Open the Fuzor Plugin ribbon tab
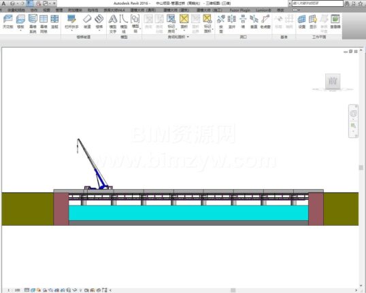Image resolution: width=366 pixels, height=293 pixels. (239, 10)
